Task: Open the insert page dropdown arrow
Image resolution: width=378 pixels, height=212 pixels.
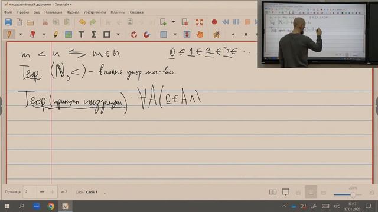Action: click(173, 22)
